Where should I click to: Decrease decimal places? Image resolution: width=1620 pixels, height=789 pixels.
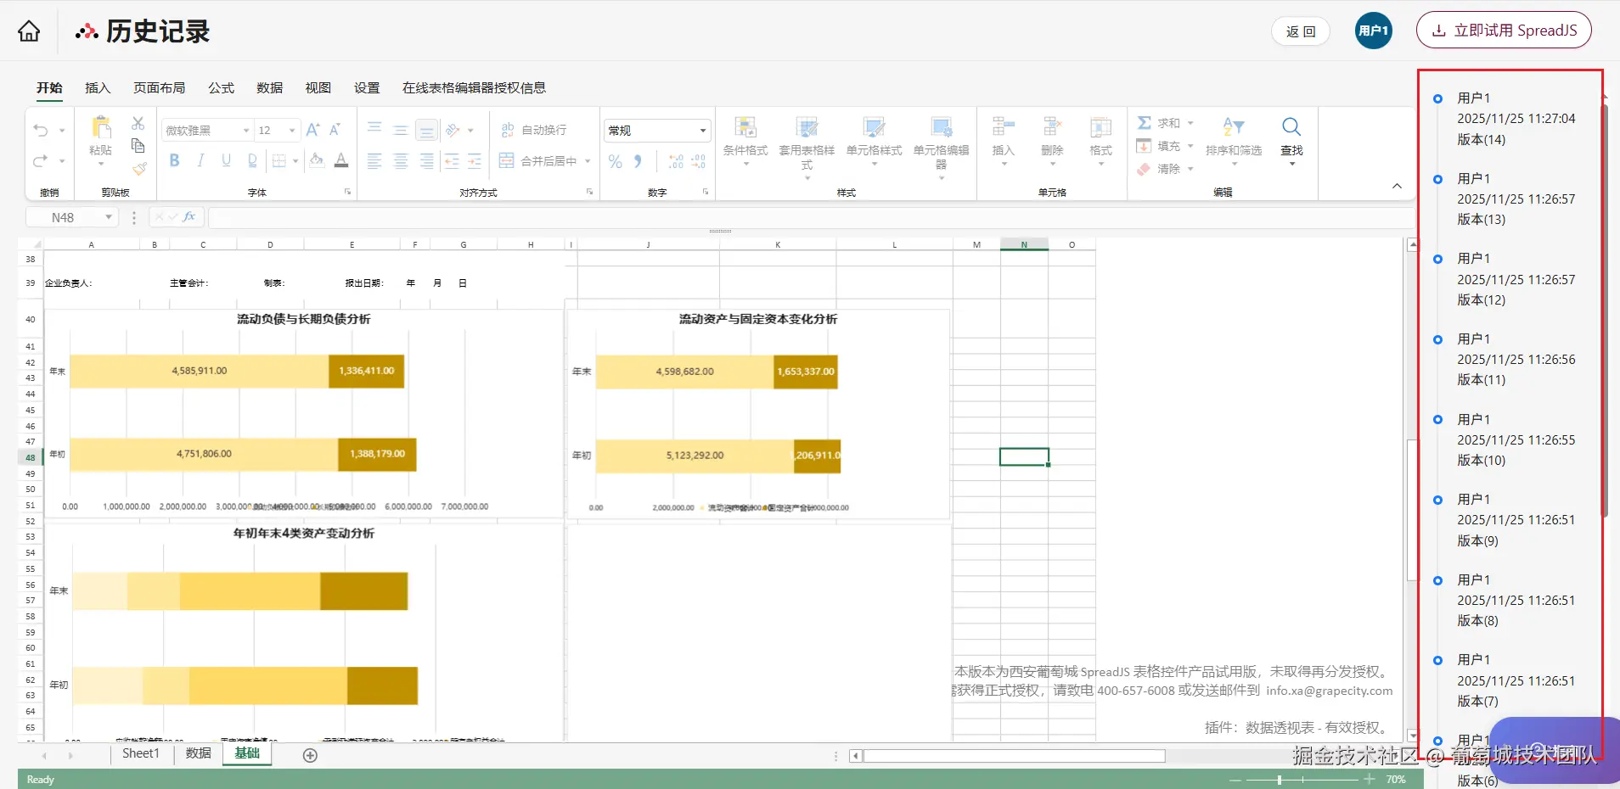[x=698, y=161]
